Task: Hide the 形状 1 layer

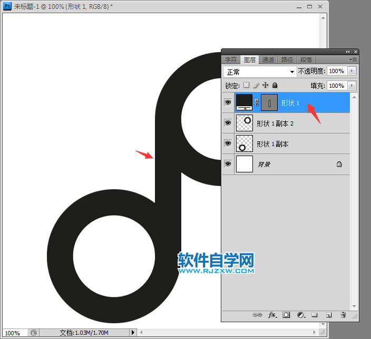Action: [x=228, y=102]
